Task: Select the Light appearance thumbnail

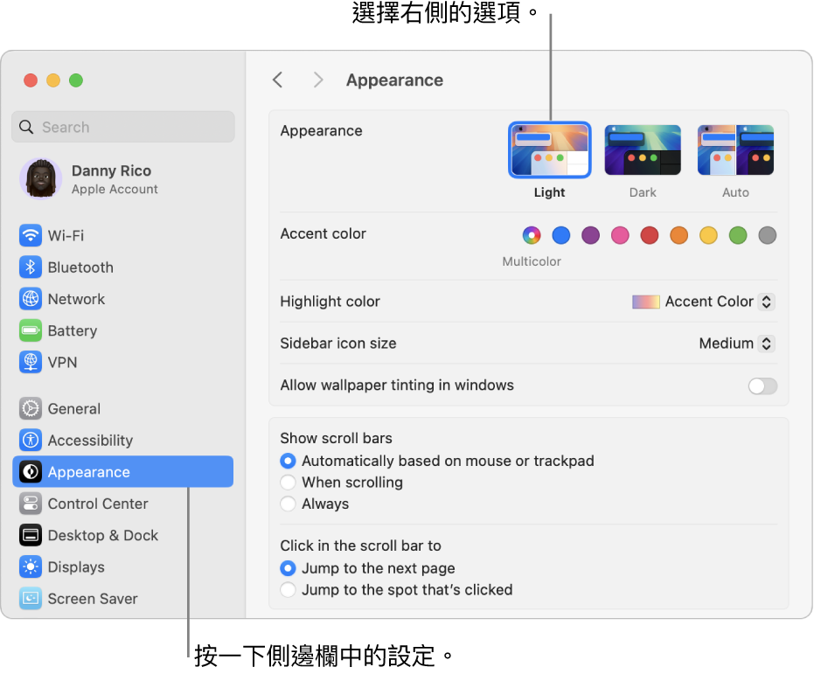Action: point(550,150)
